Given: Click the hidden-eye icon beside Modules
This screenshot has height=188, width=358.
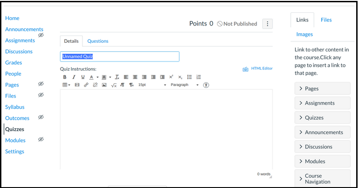Looking at the screenshot, I should tap(41, 140).
